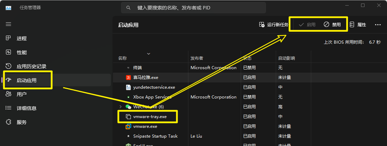This screenshot has width=387, height=146.
Task: Go to 用户 (Users) page
Action: tap(21, 94)
